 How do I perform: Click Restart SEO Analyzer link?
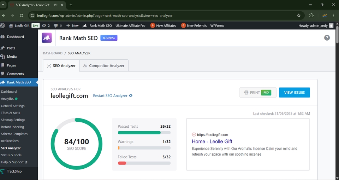pos(113,95)
